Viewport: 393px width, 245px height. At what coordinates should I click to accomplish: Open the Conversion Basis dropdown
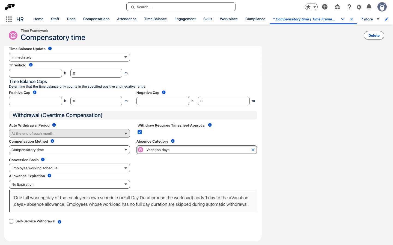pos(69,168)
